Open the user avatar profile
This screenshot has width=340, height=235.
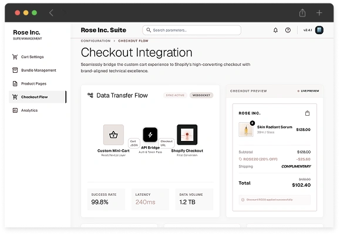(319, 30)
